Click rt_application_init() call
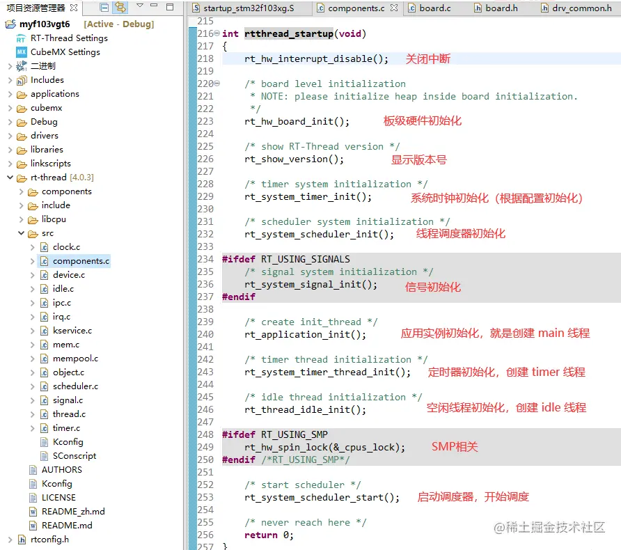 point(306,335)
